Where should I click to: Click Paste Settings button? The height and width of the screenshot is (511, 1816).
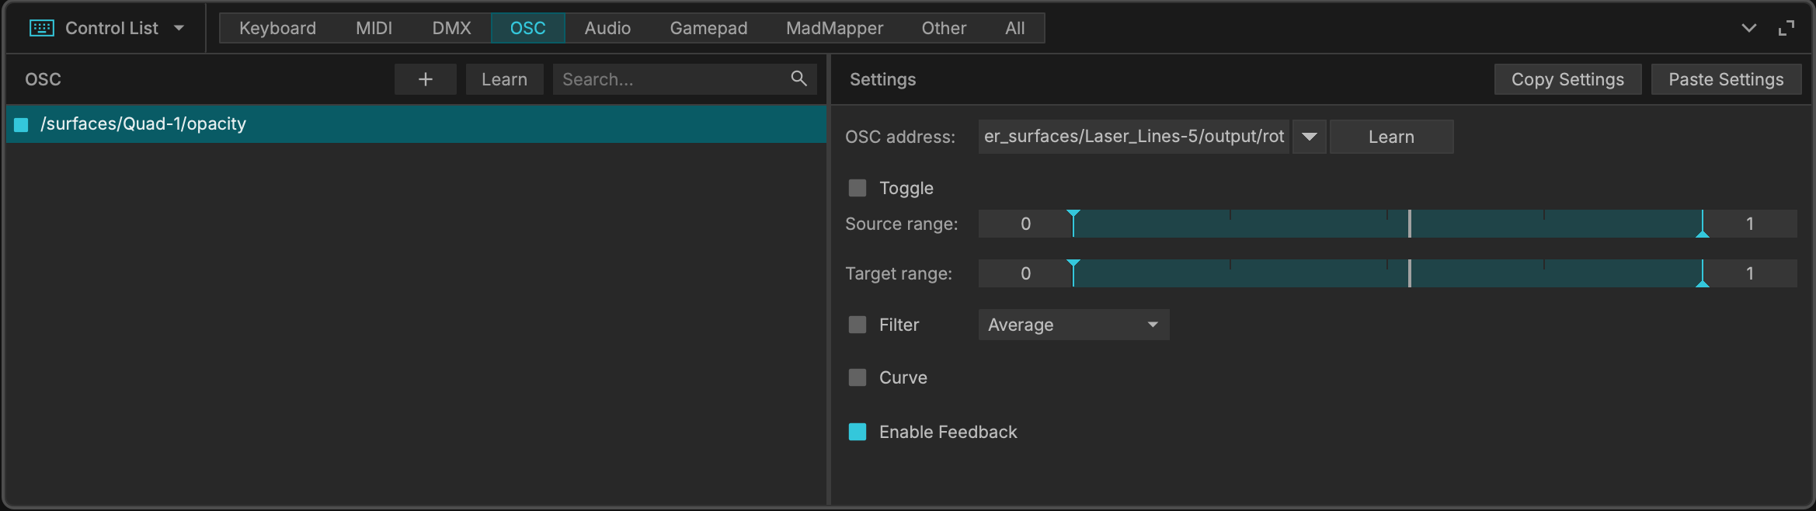pos(1726,79)
